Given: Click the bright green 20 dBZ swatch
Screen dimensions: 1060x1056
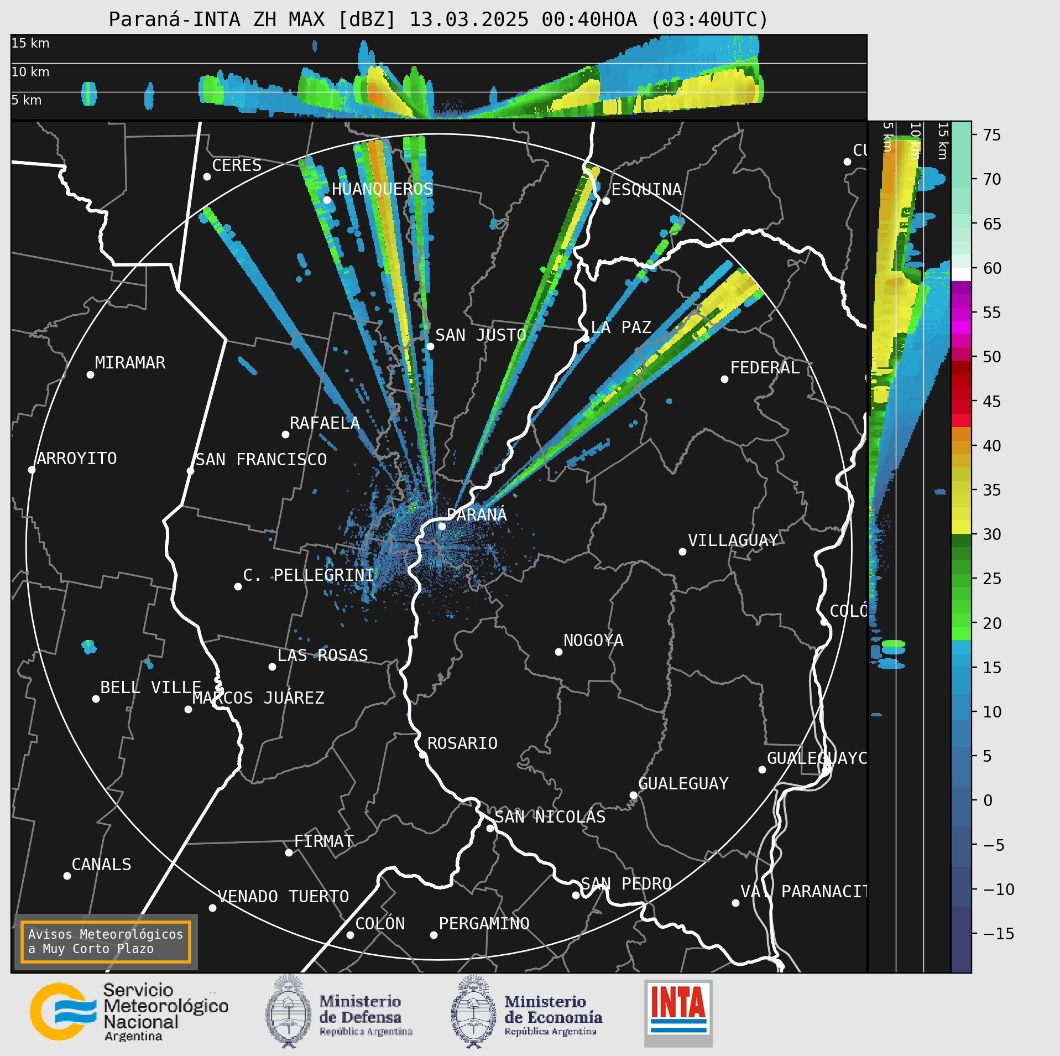Looking at the screenshot, I should pos(961,633).
